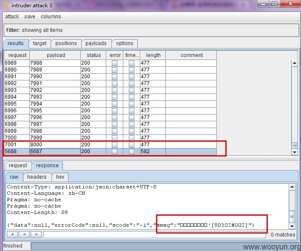Focus the response search input field

click(154, 234)
